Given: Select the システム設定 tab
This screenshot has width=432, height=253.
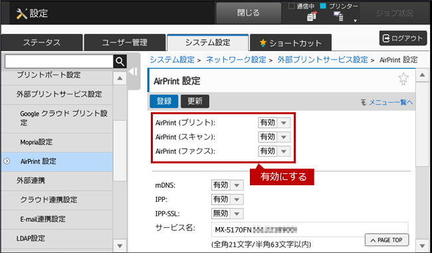Looking at the screenshot, I should [208, 42].
